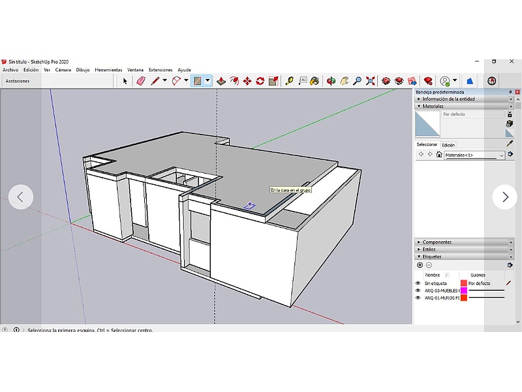Click the magenta color swatch of ARQ-03-MUEBLES
The image size is (522, 392).
point(463,290)
